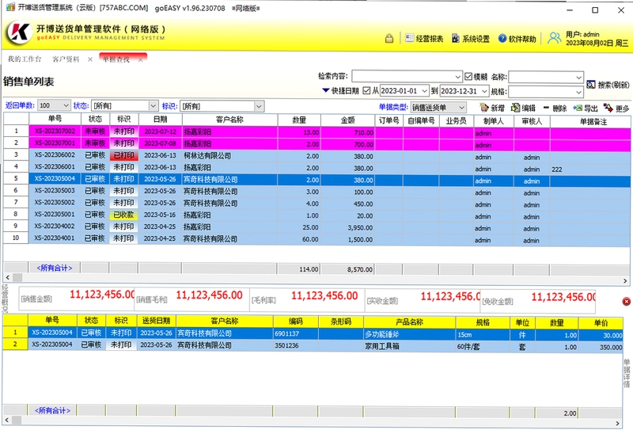Click 搜索(刷新) search refresh button
This screenshot has height=430, width=633.
[608, 85]
